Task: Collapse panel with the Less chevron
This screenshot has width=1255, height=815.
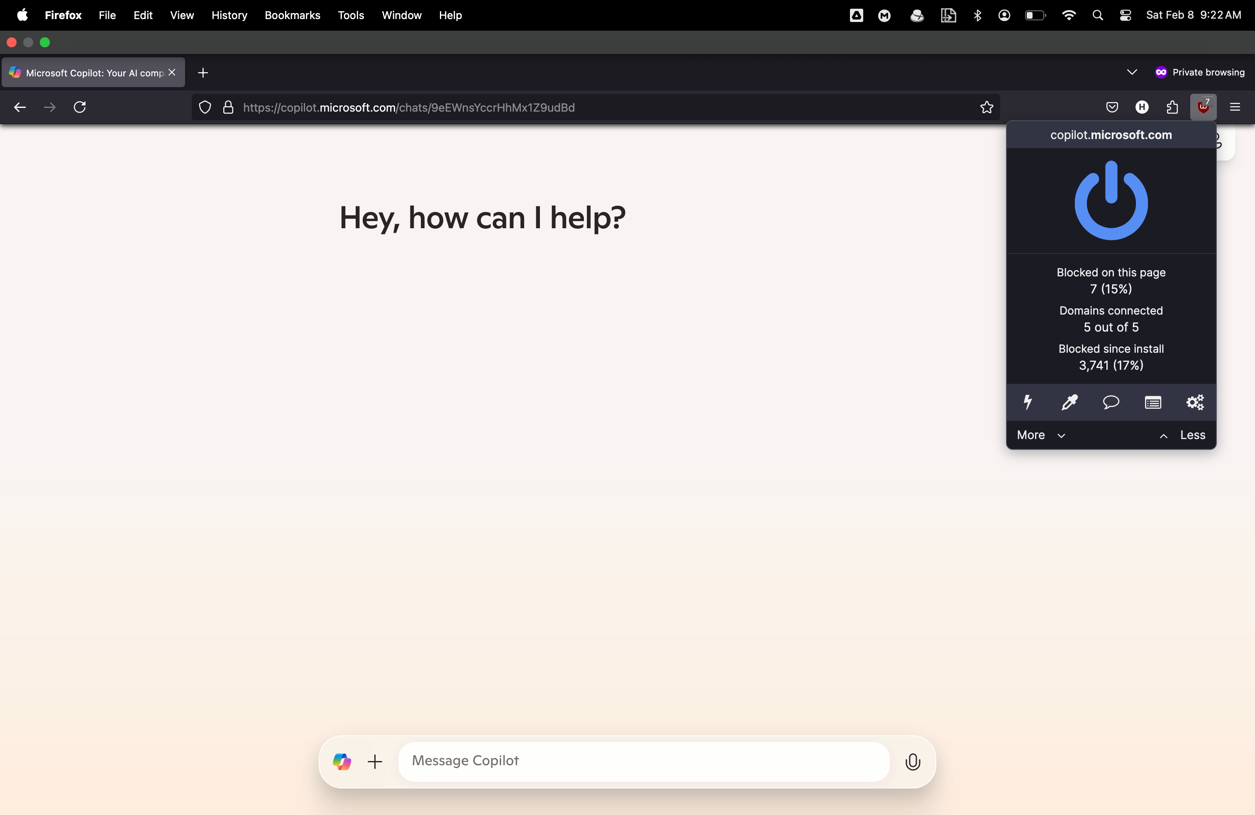Action: [x=1163, y=436]
